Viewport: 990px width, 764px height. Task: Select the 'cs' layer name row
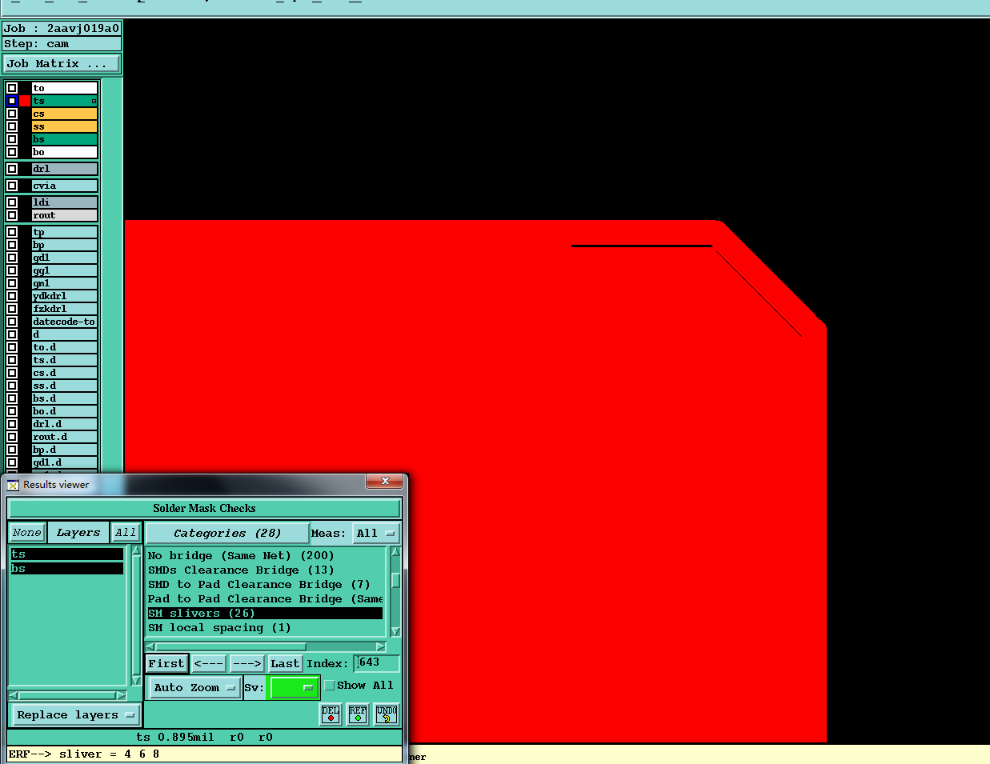tap(64, 114)
